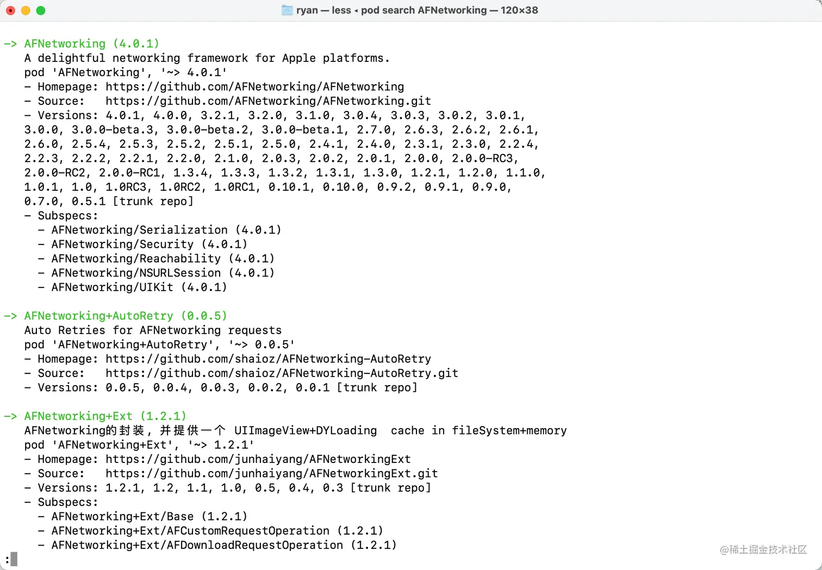Click the 'UIImageView+DYLoading cache' description line
822x570 pixels.
click(295, 430)
